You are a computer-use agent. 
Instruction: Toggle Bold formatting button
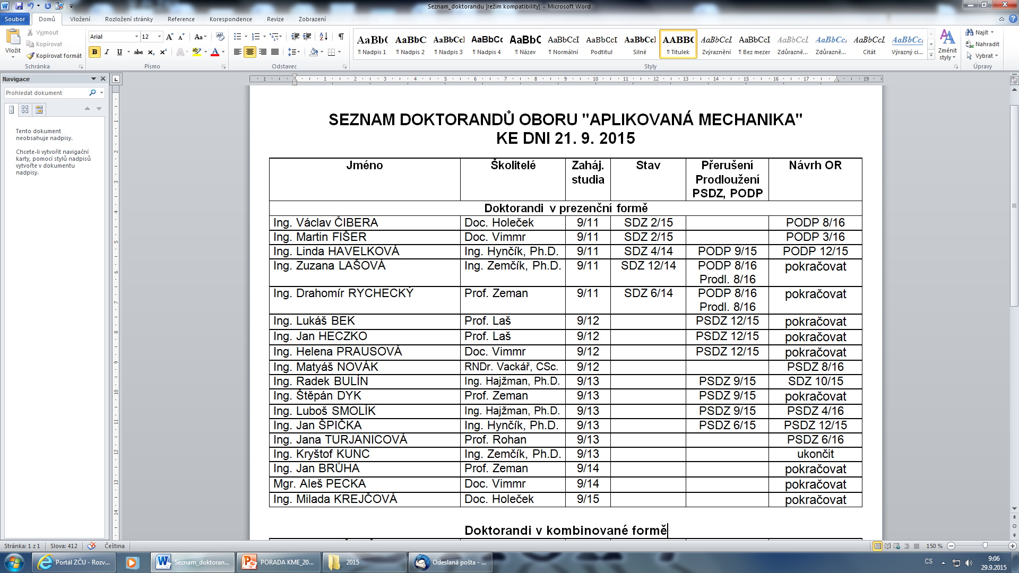94,52
